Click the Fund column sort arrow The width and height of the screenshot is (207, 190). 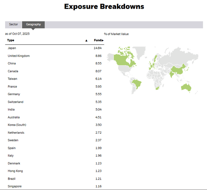(x=103, y=40)
